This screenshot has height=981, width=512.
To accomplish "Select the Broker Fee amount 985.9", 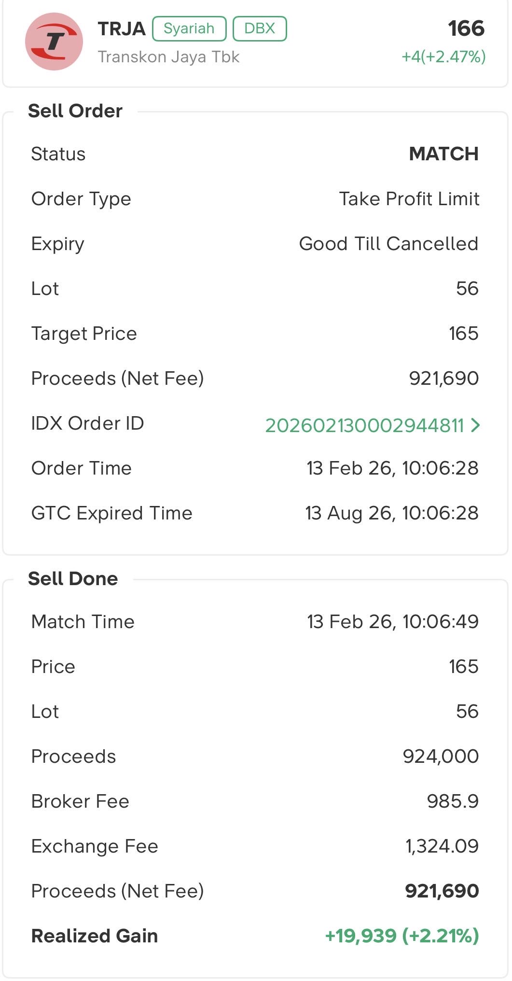I will [453, 801].
